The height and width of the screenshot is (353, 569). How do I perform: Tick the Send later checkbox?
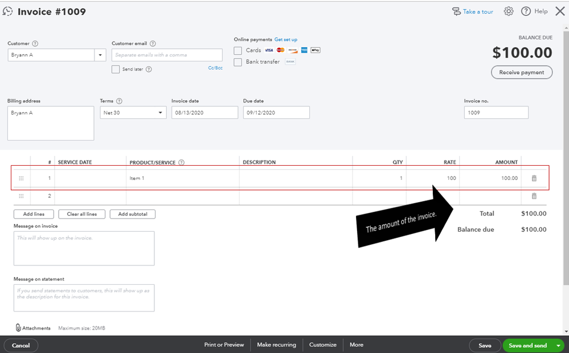[116, 69]
